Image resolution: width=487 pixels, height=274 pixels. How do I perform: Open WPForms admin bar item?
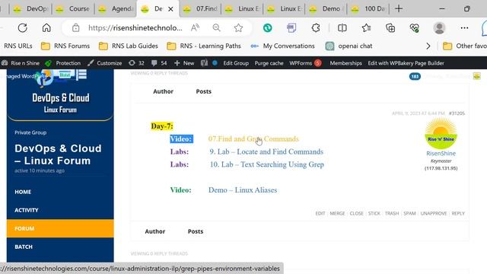click(305, 63)
